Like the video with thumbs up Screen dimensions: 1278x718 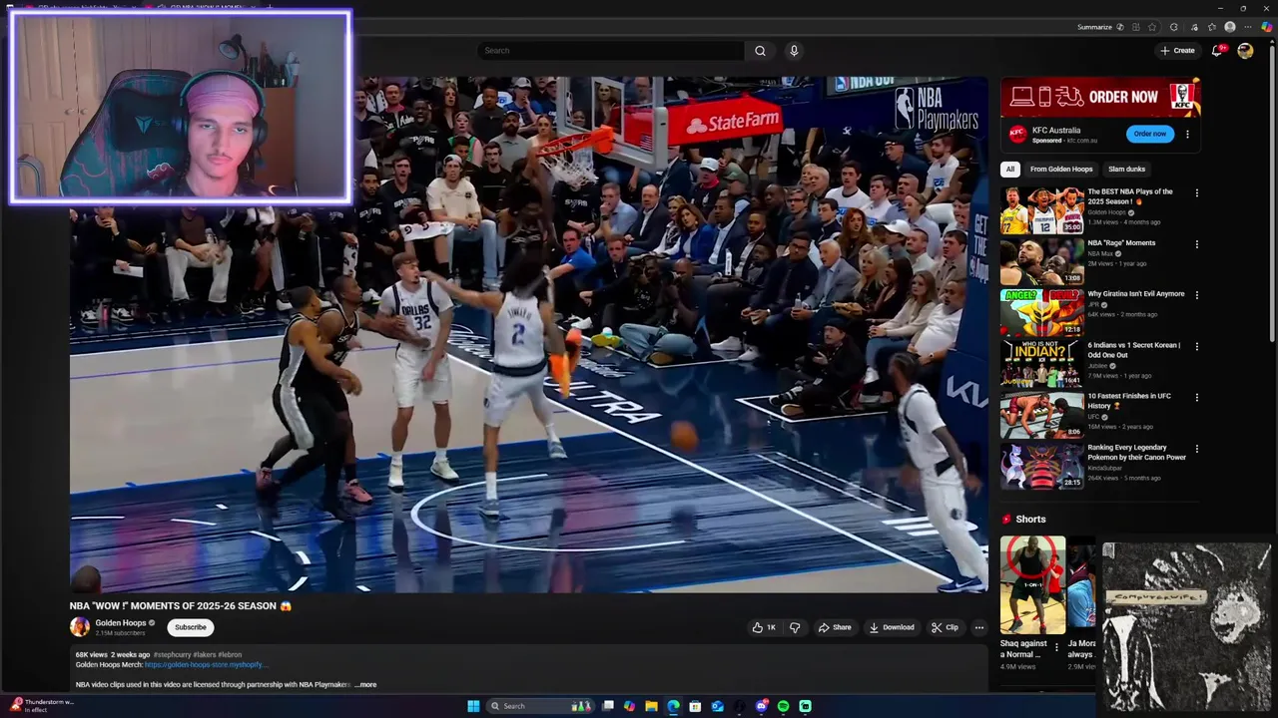764,627
